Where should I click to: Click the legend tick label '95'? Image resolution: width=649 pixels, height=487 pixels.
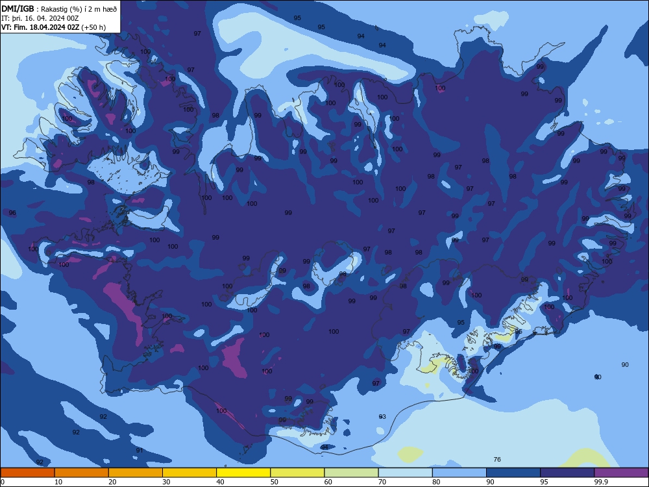545,482
